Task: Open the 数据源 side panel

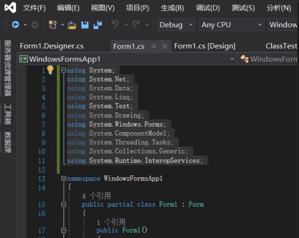Action: tap(8, 142)
